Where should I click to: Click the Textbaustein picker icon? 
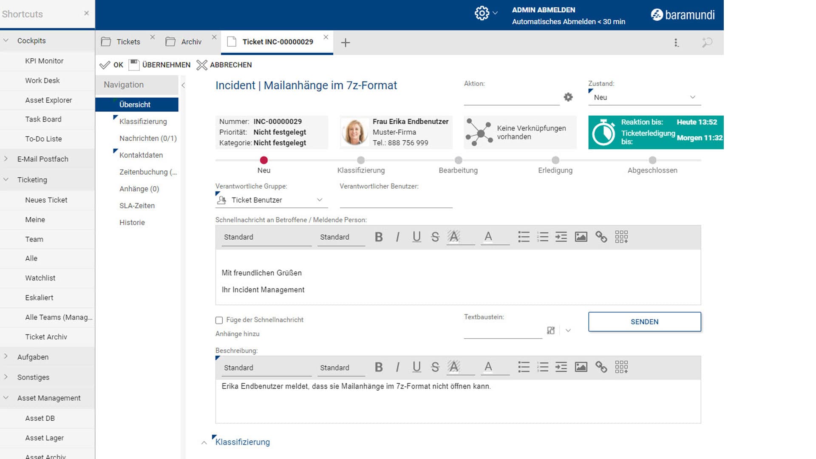551,330
